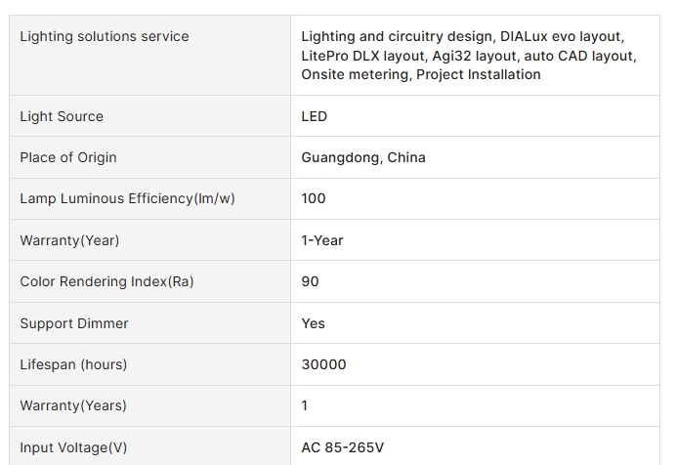Click the Lighting solutions service label
The height and width of the screenshot is (465, 677).
click(x=105, y=36)
